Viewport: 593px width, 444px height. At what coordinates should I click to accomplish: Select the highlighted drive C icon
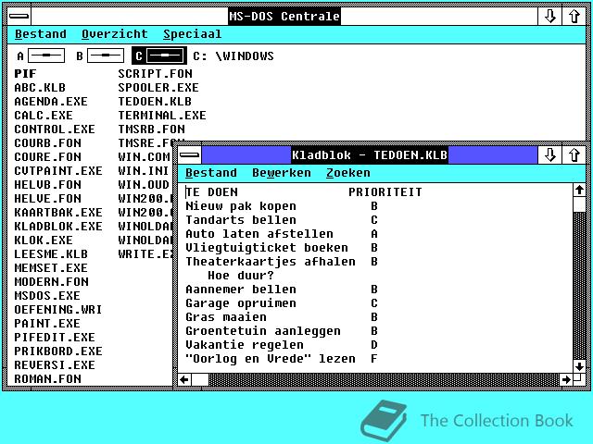point(159,55)
